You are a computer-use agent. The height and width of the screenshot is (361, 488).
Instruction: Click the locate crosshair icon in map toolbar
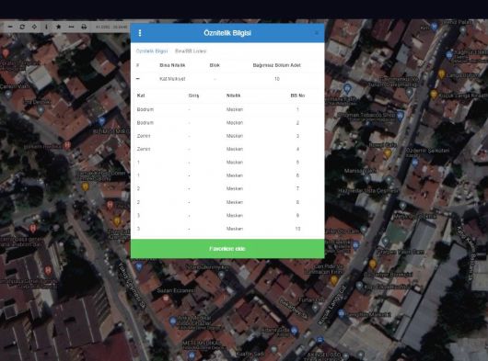click(x=34, y=27)
